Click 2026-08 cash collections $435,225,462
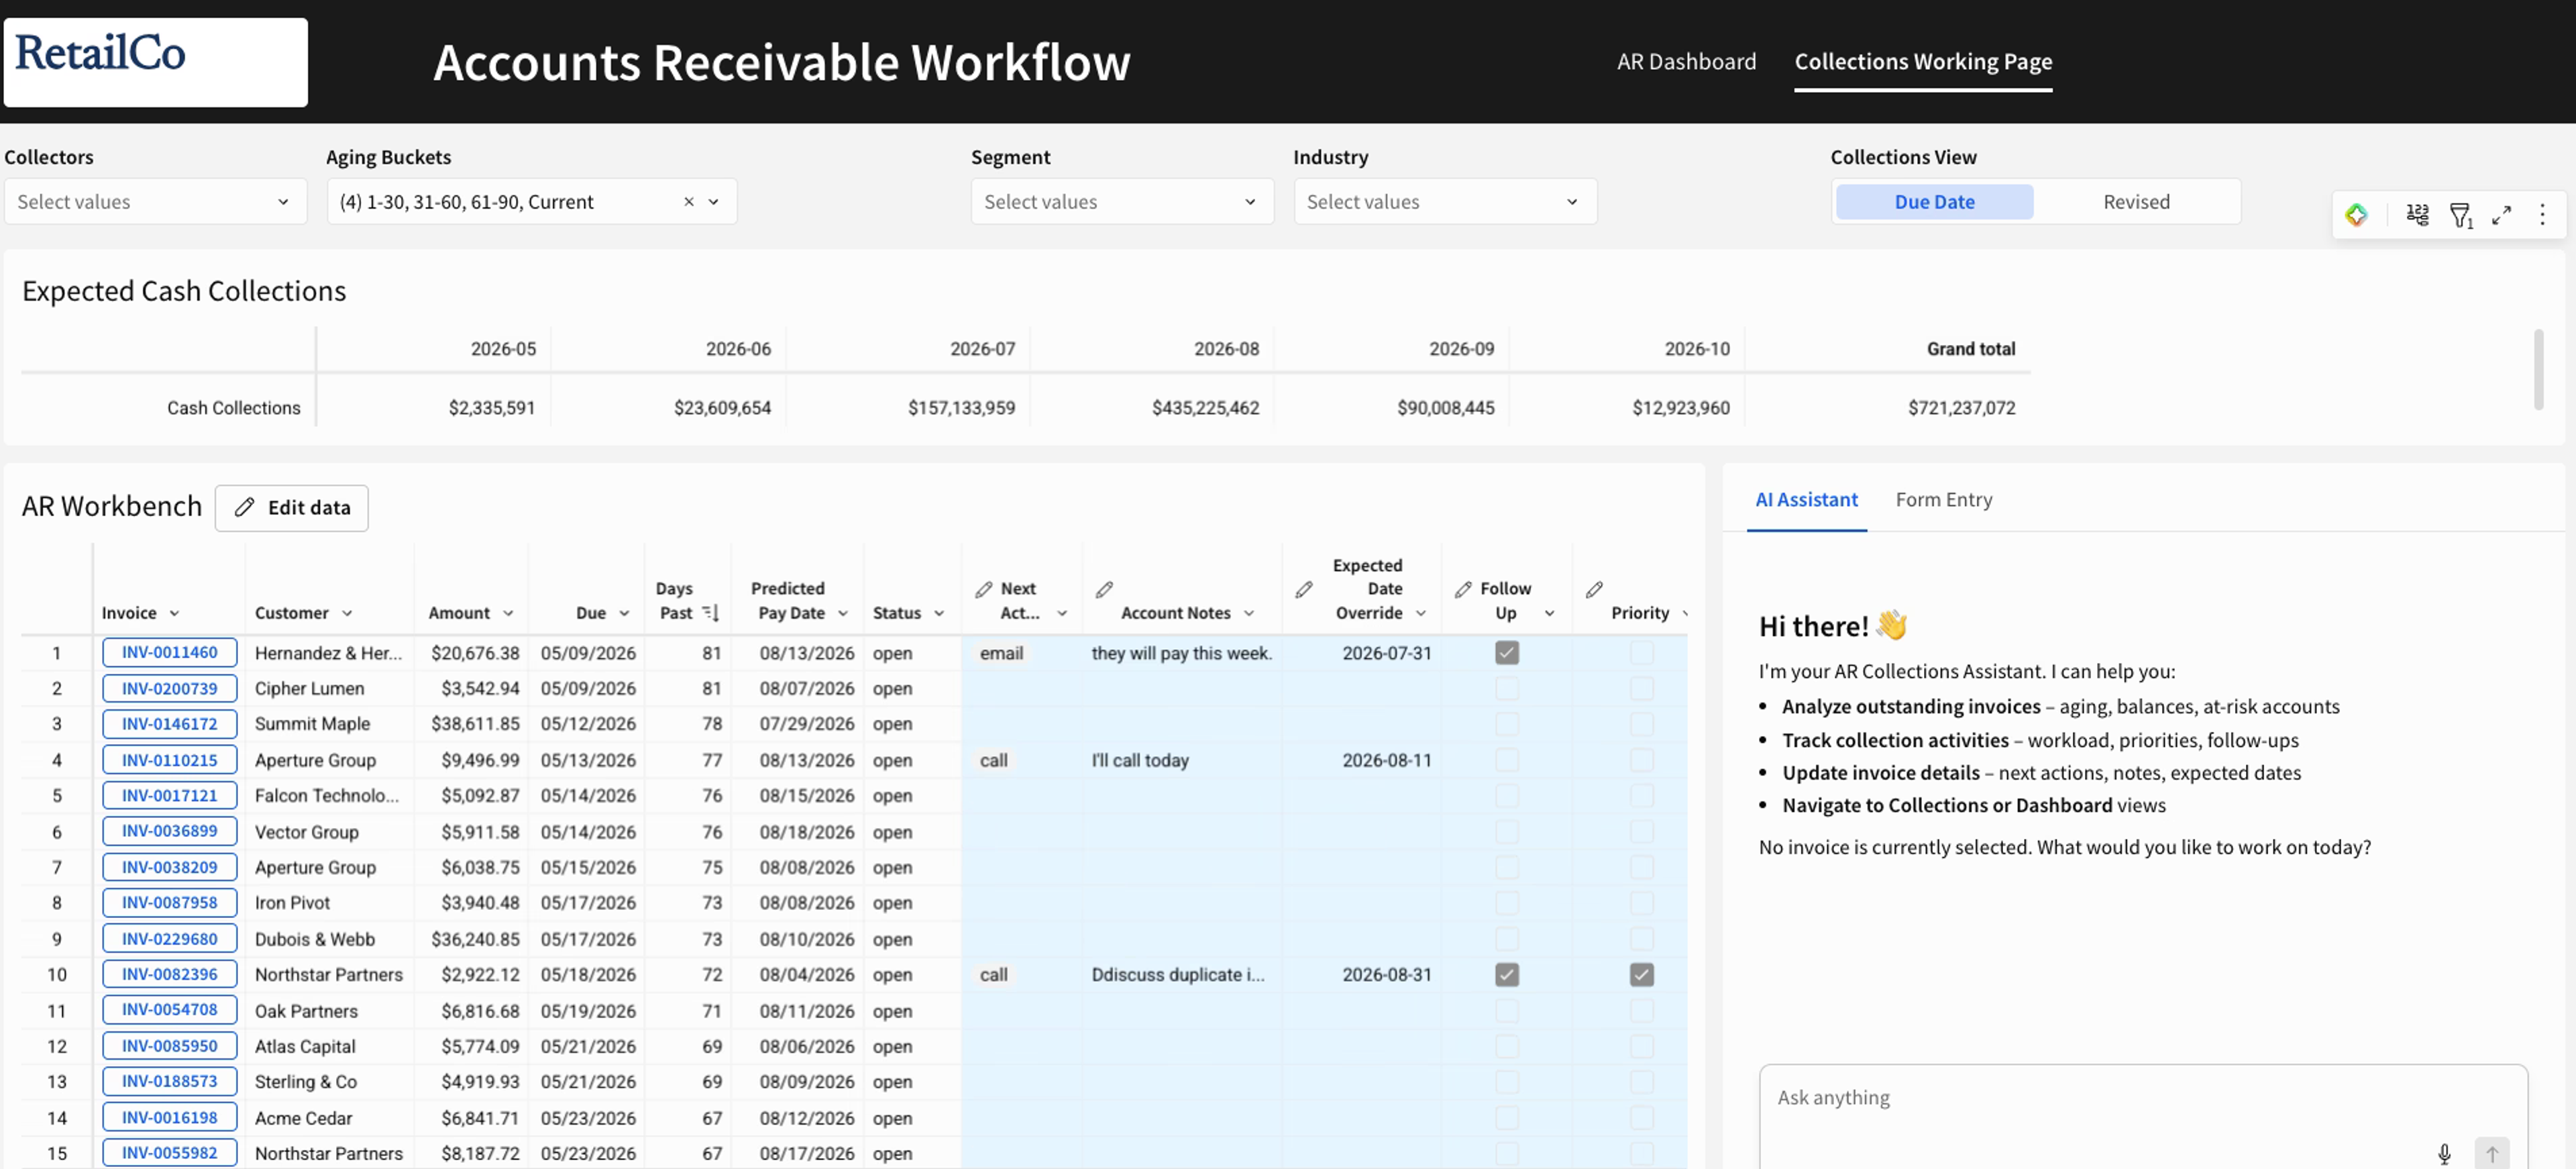This screenshot has height=1169, width=2576. point(1205,407)
